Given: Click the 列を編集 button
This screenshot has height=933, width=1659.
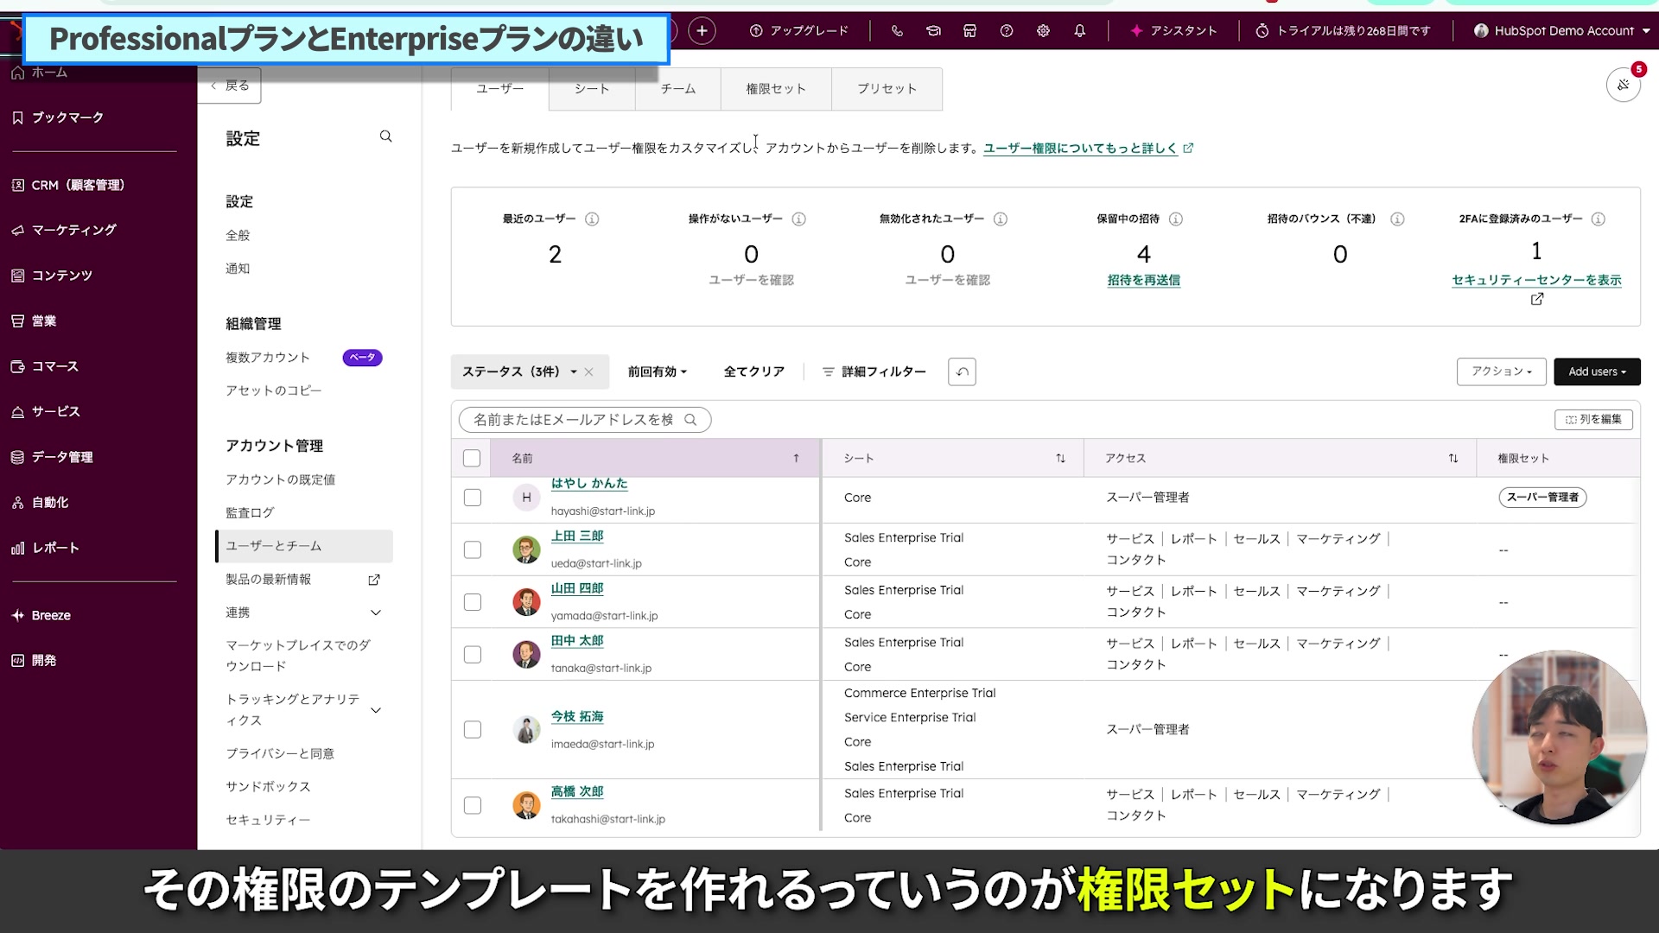Looking at the screenshot, I should [1592, 419].
